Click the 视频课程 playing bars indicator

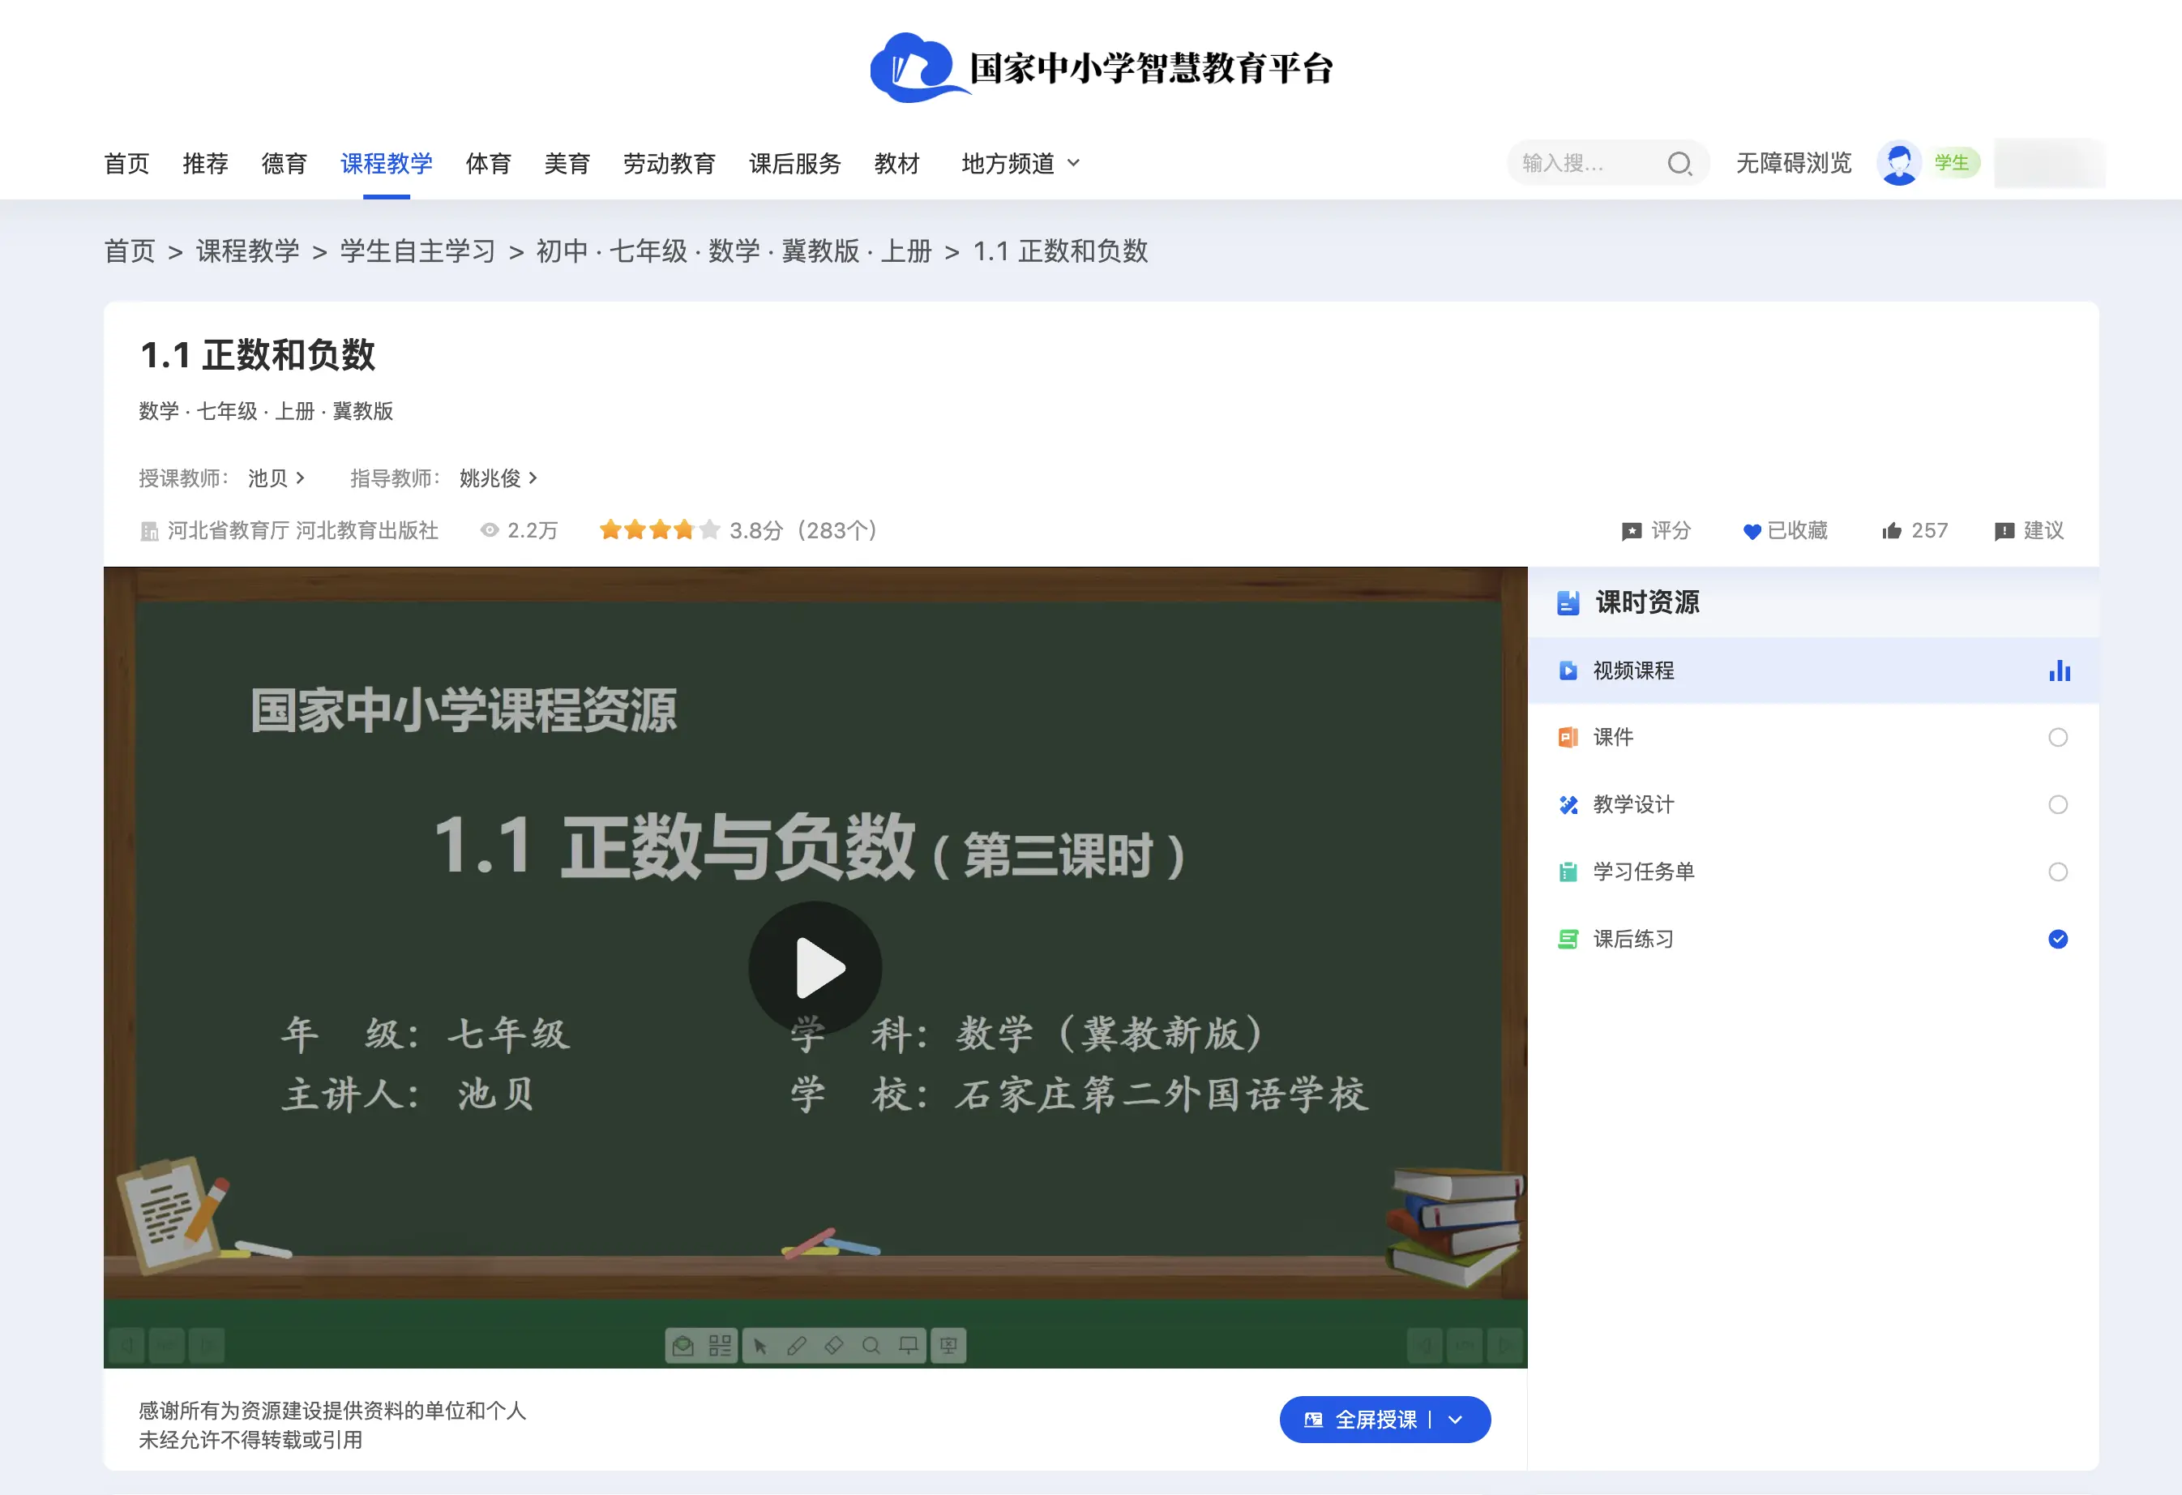(x=2059, y=670)
